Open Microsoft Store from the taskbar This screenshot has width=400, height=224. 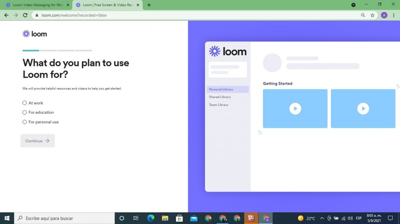click(179, 218)
